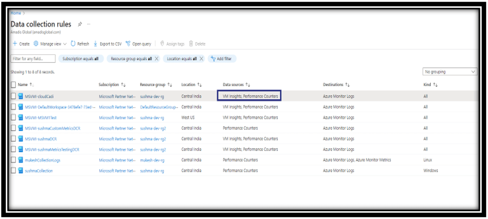Open query for this resource list

click(138, 44)
